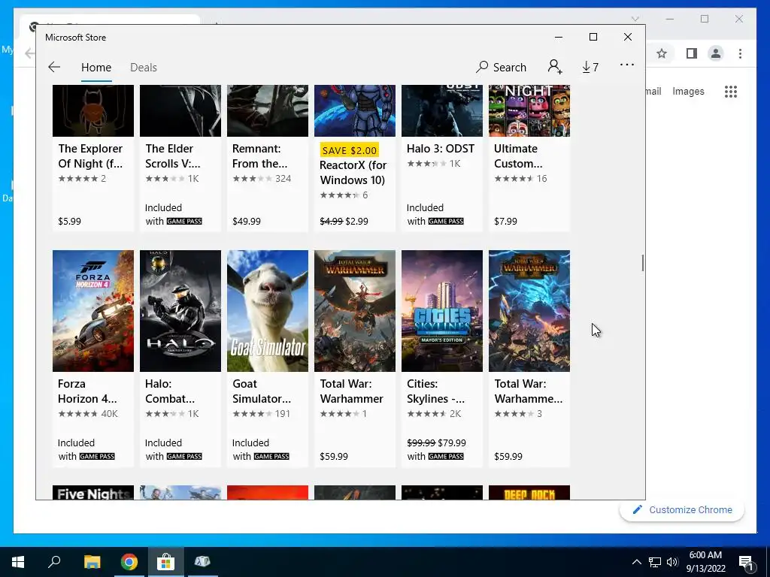This screenshot has width=770, height=577.
Task: Open Goat Simulator cover image
Action: pos(268,310)
